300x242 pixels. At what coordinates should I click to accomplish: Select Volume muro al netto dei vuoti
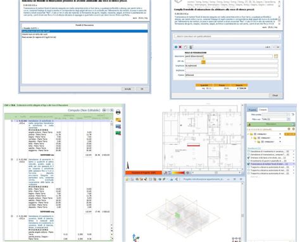tap(85, 34)
